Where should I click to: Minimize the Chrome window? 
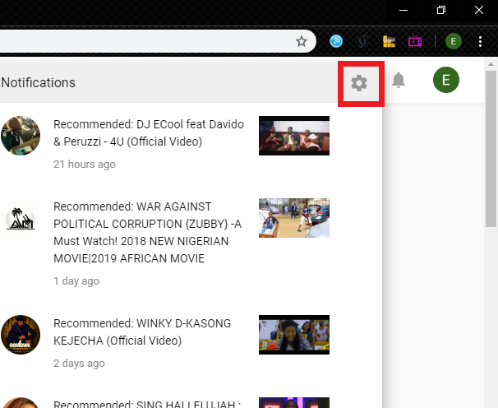click(x=403, y=10)
